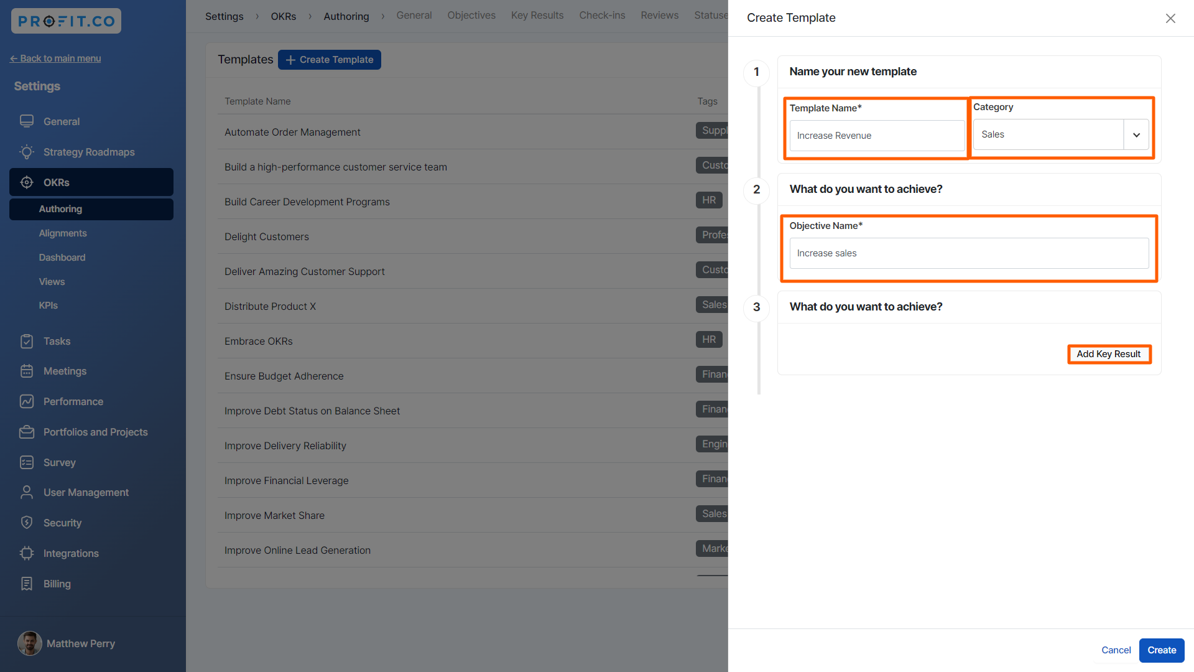
Task: Click the Survey icon in sidebar
Action: click(26, 462)
